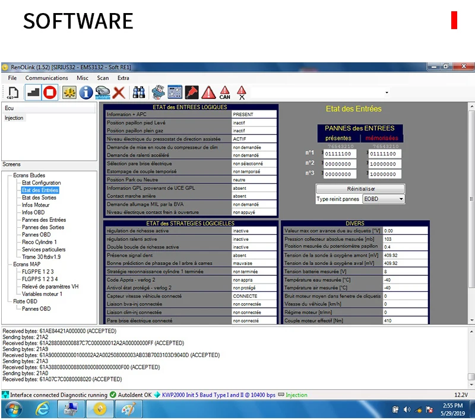Select Pannes OBD under Ecrans Etudes
This screenshot has width=475, height=420.
coord(36,235)
